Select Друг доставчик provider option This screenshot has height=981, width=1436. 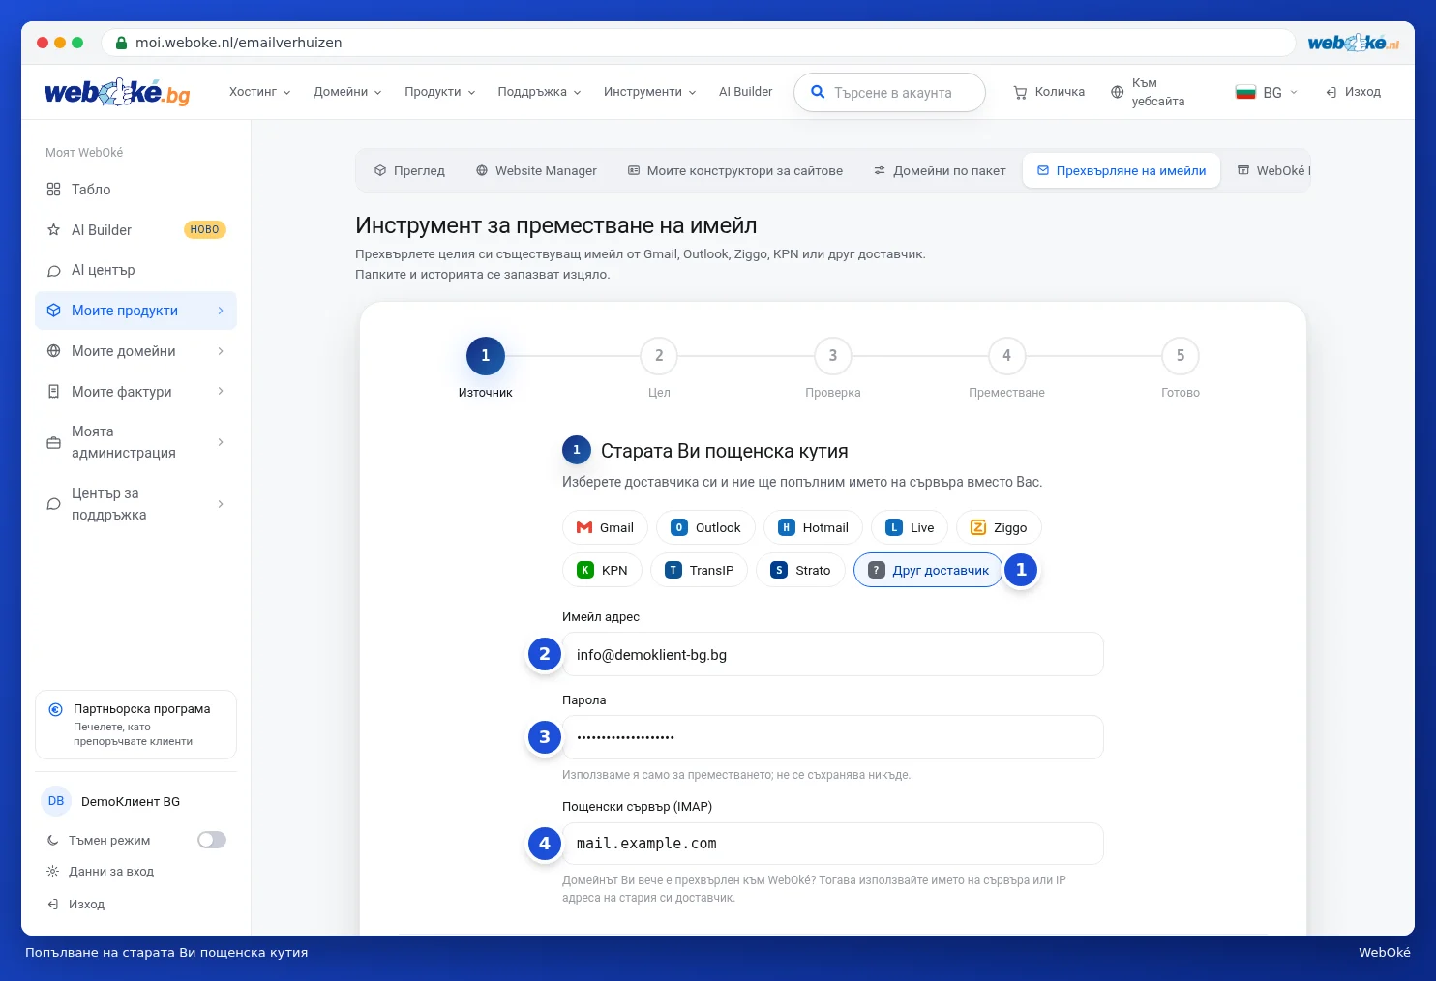coord(929,570)
